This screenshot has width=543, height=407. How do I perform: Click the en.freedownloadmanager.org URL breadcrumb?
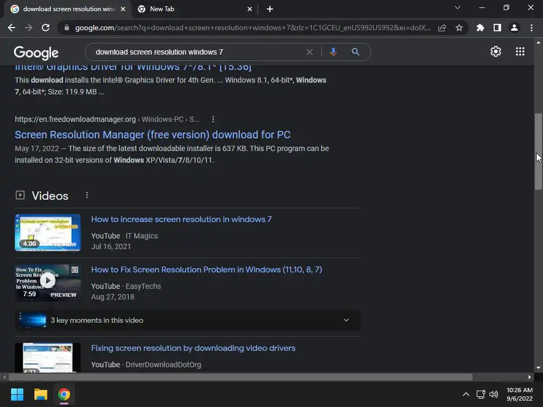[x=107, y=119]
